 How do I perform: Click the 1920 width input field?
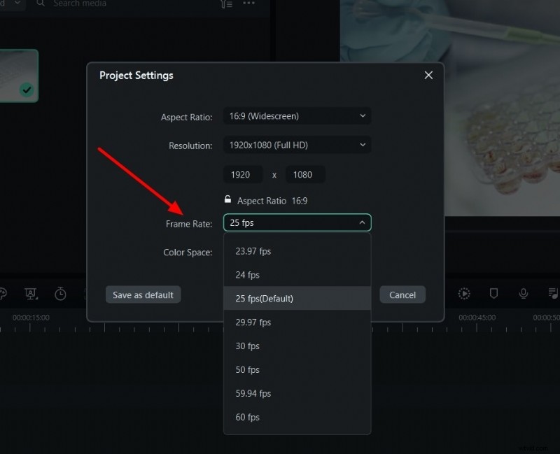click(x=241, y=174)
